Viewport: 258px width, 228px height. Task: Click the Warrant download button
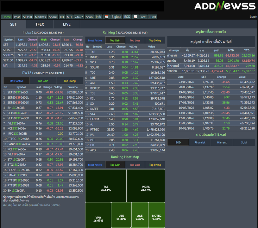[222, 143]
